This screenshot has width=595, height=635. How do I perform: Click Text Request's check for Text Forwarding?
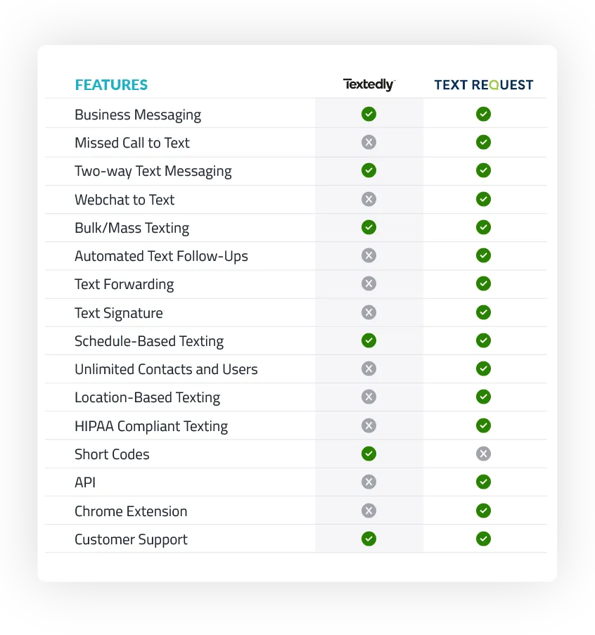point(483,283)
